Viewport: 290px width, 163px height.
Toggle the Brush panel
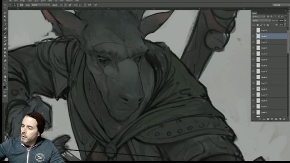tap(22, 5)
